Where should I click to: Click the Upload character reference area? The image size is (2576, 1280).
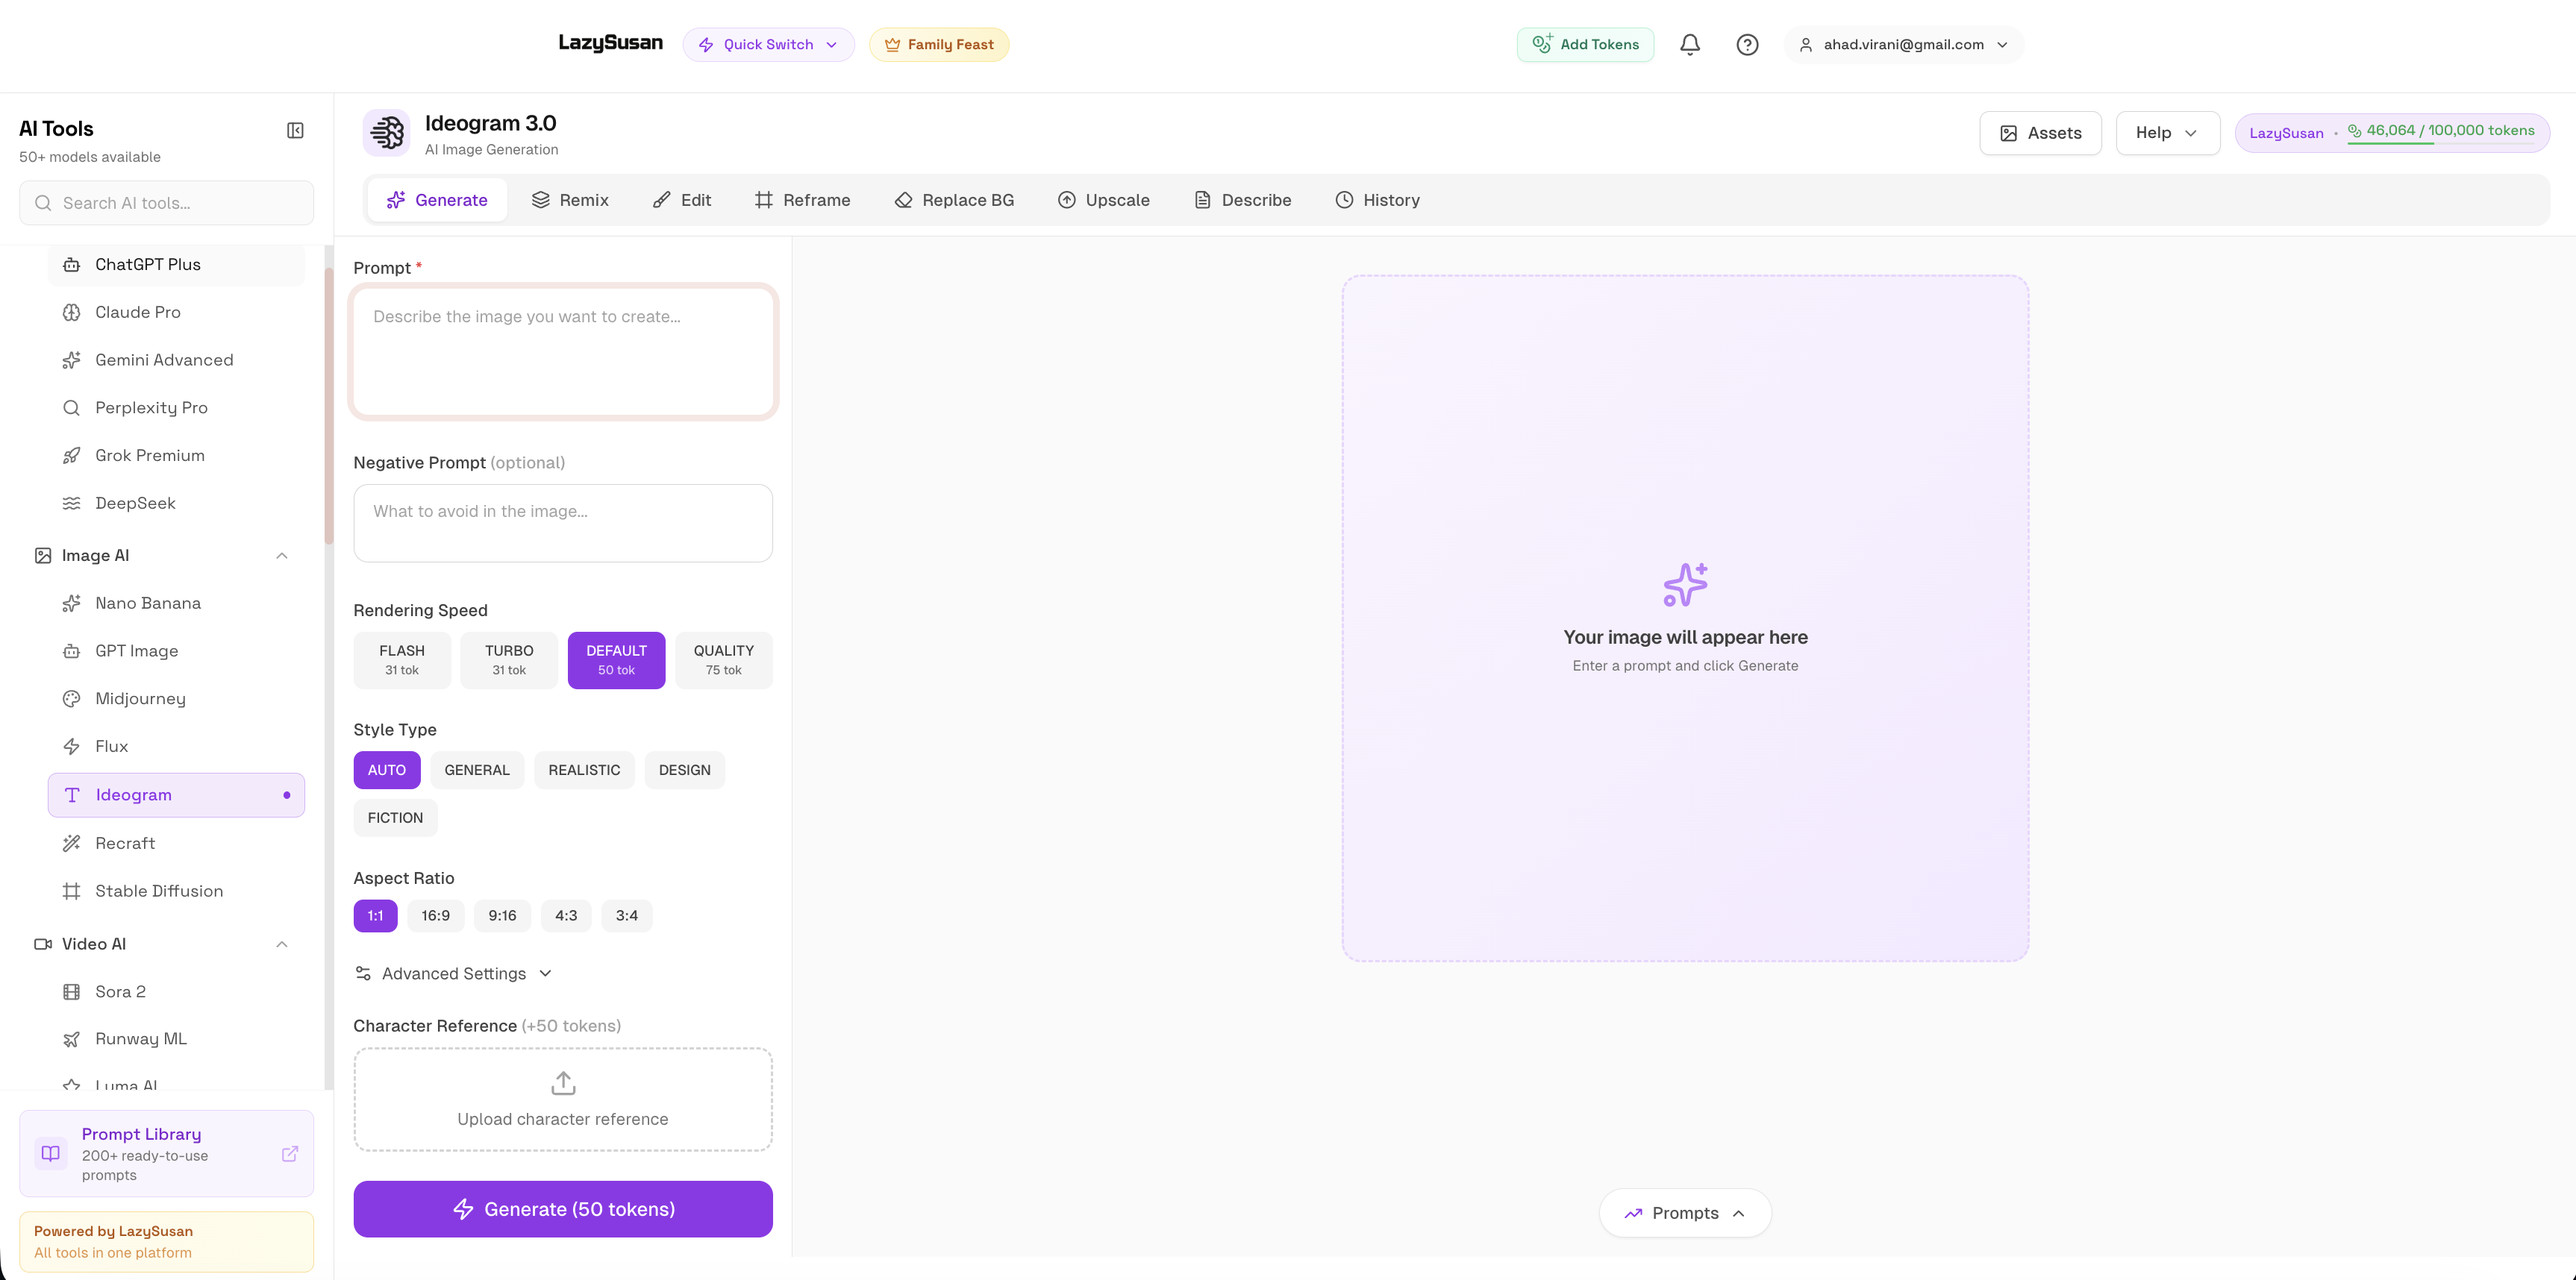click(x=563, y=1099)
